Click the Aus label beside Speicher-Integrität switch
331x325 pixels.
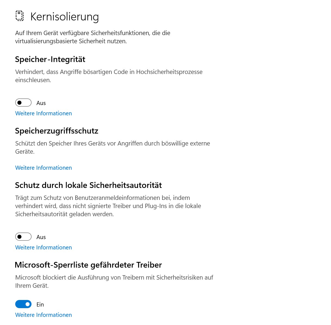tap(41, 103)
